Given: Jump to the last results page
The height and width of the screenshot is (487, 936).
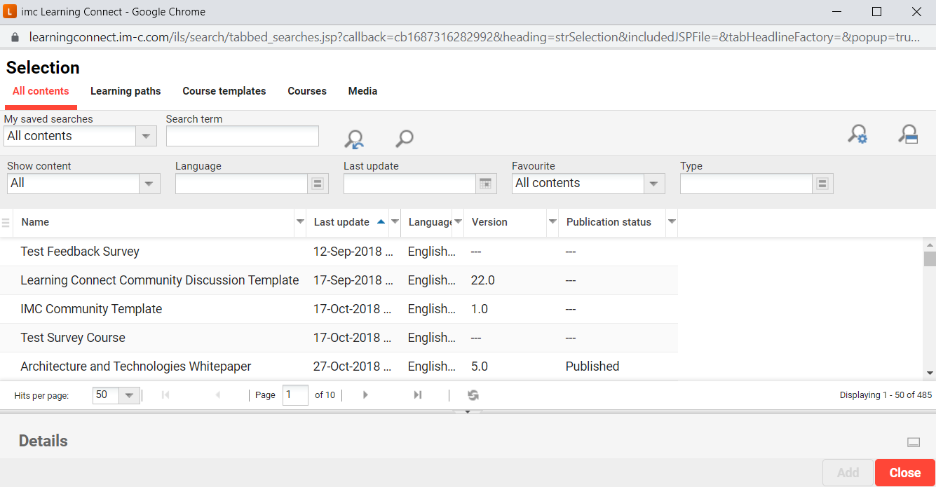Looking at the screenshot, I should pyautogui.click(x=417, y=395).
